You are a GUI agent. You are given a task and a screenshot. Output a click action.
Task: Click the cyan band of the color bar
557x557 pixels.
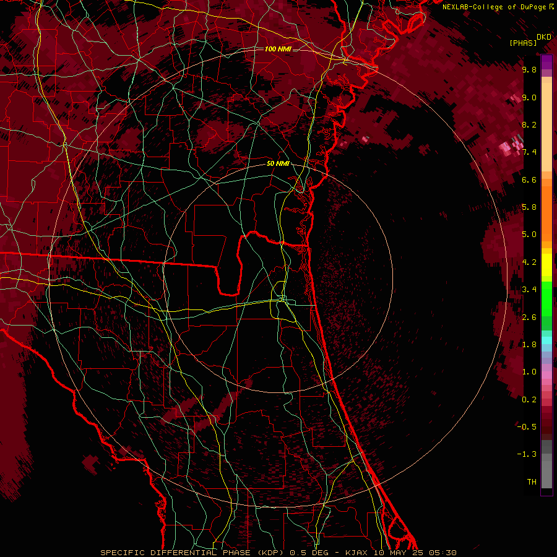pyautogui.click(x=546, y=340)
